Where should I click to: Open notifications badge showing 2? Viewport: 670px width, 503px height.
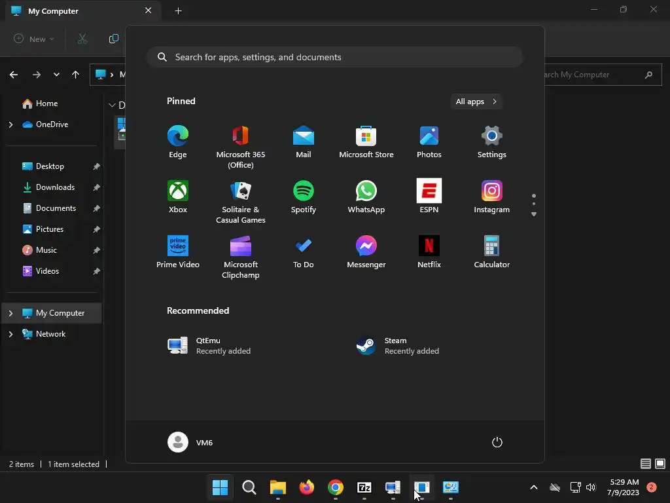(x=652, y=487)
